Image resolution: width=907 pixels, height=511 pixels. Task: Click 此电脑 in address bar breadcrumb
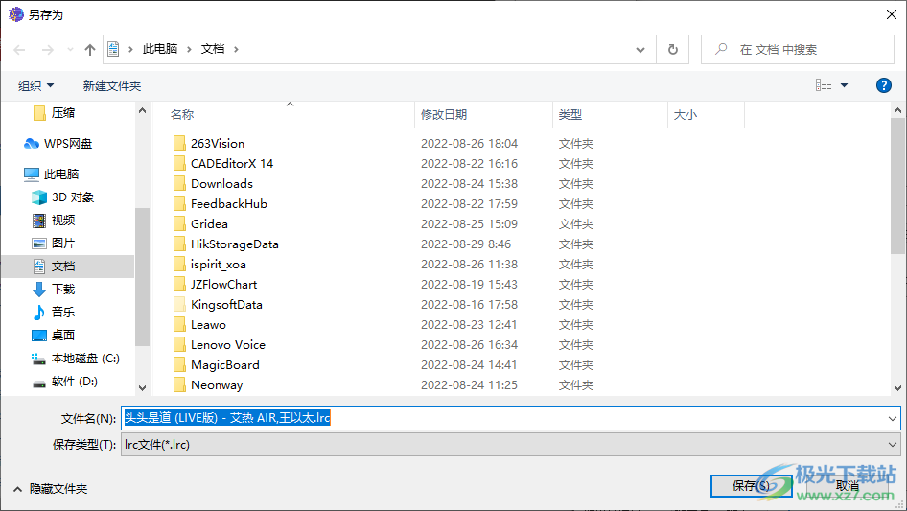pos(160,49)
